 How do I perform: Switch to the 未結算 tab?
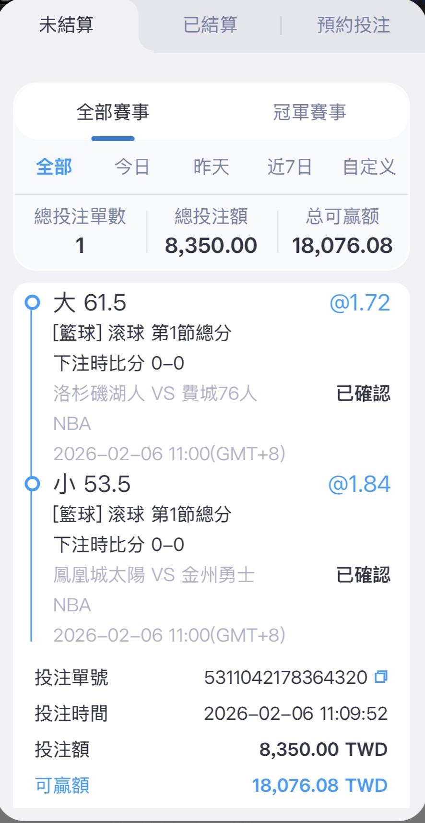point(66,25)
